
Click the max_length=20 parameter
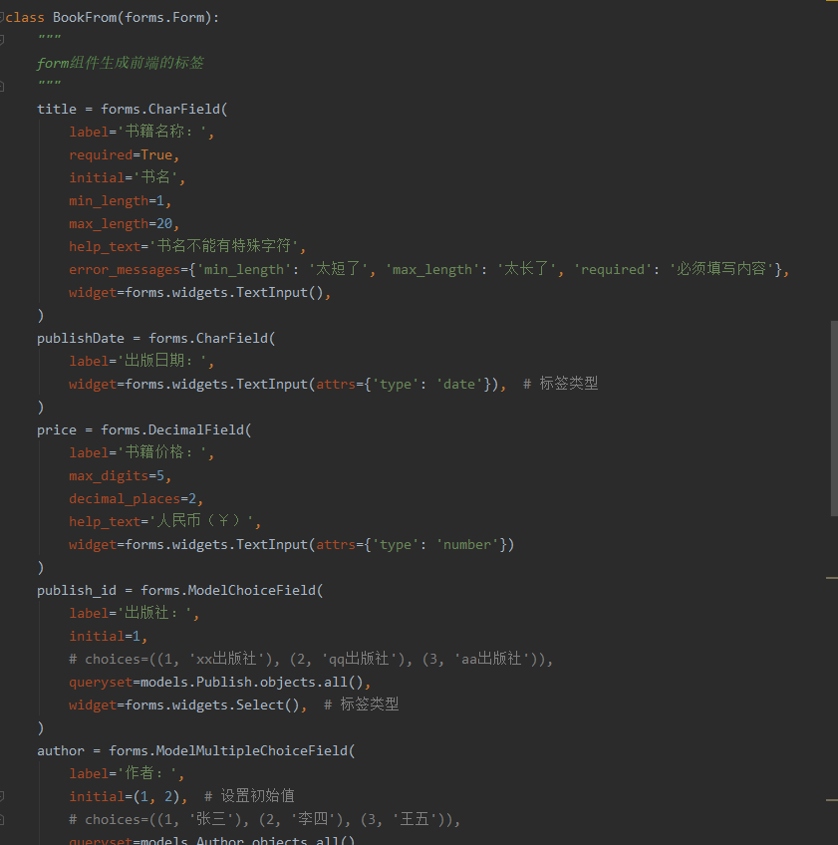coord(112,223)
